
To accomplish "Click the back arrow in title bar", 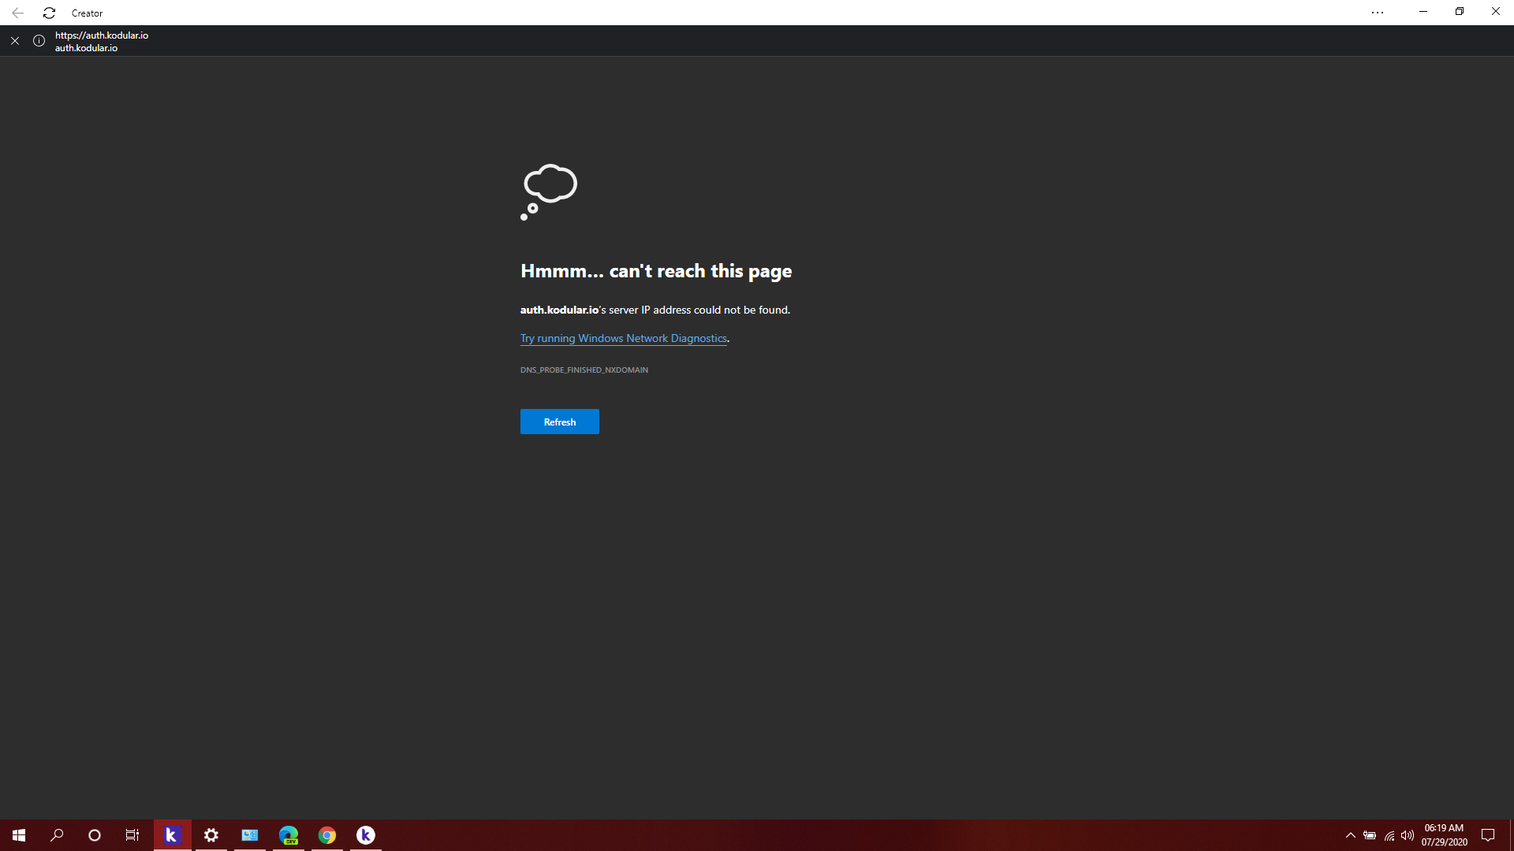I will [17, 13].
